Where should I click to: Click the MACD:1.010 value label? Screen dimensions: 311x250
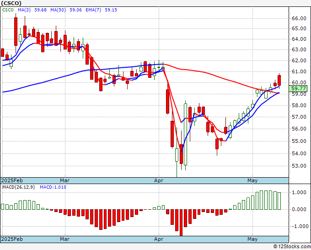click(x=53, y=187)
